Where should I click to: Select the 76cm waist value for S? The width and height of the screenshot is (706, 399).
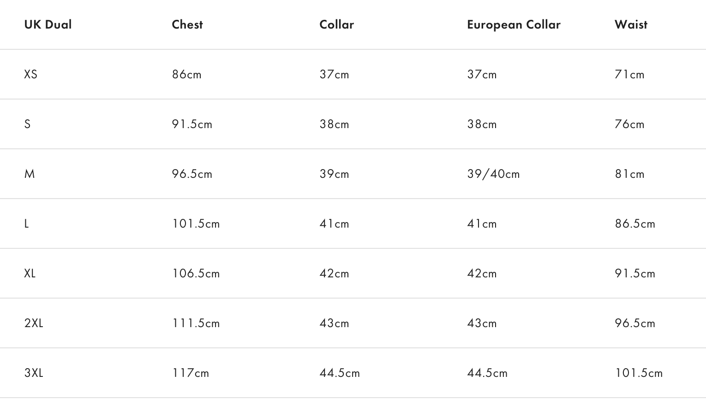point(629,124)
